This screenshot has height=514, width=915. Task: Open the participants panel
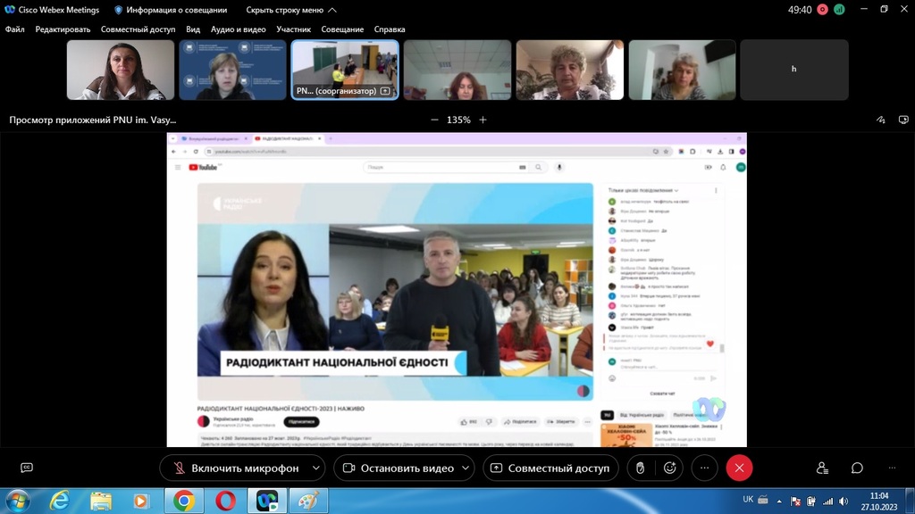(822, 468)
